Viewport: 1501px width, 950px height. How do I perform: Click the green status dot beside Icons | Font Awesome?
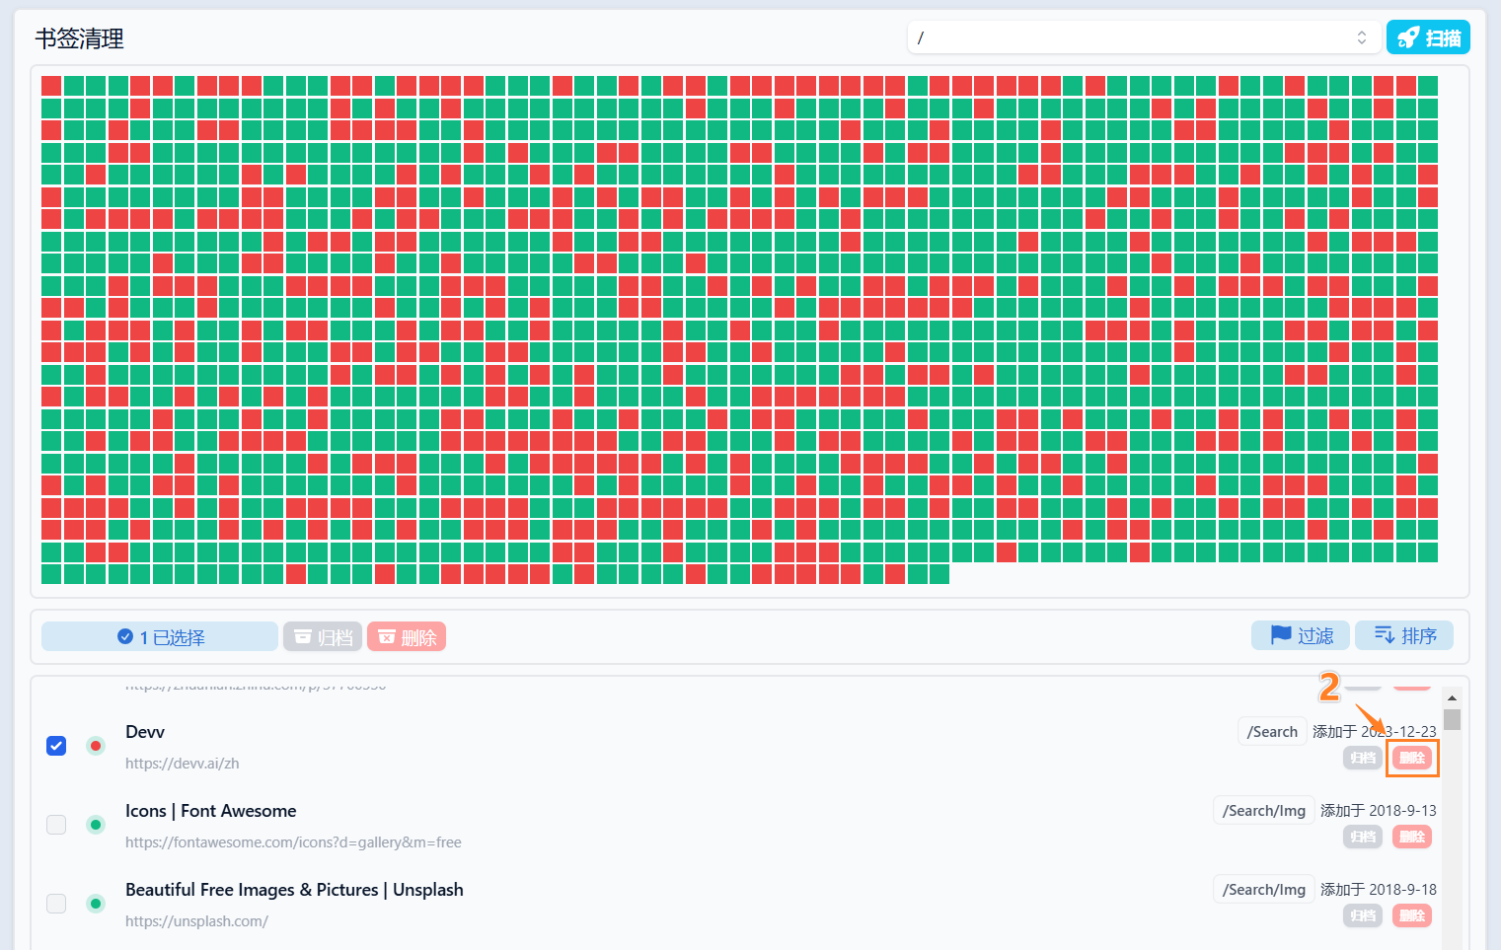click(96, 825)
